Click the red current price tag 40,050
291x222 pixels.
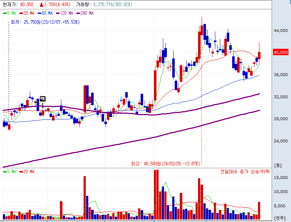click(x=281, y=52)
